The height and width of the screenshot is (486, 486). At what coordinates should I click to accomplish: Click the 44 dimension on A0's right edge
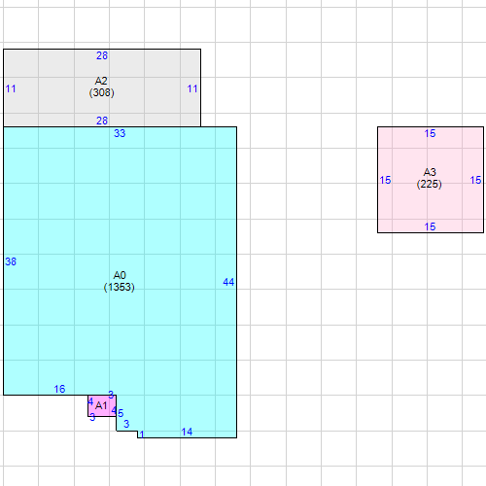[228, 282]
